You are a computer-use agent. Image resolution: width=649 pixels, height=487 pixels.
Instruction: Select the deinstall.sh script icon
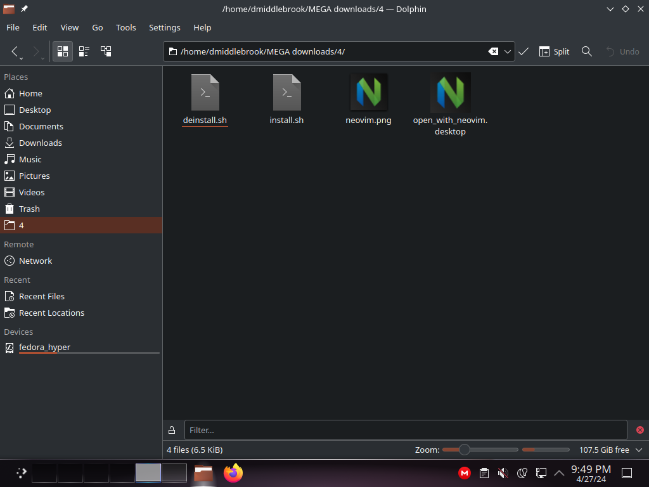pyautogui.click(x=205, y=93)
